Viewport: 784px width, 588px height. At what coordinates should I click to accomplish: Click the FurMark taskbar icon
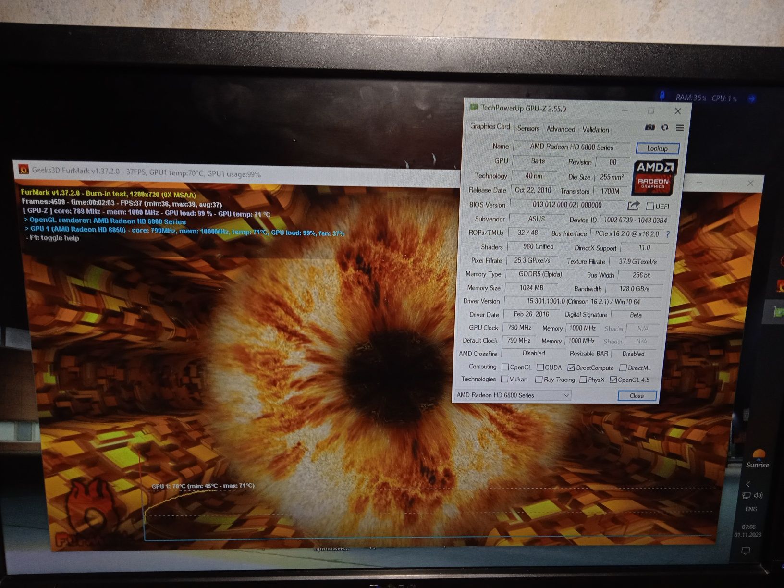(780, 286)
